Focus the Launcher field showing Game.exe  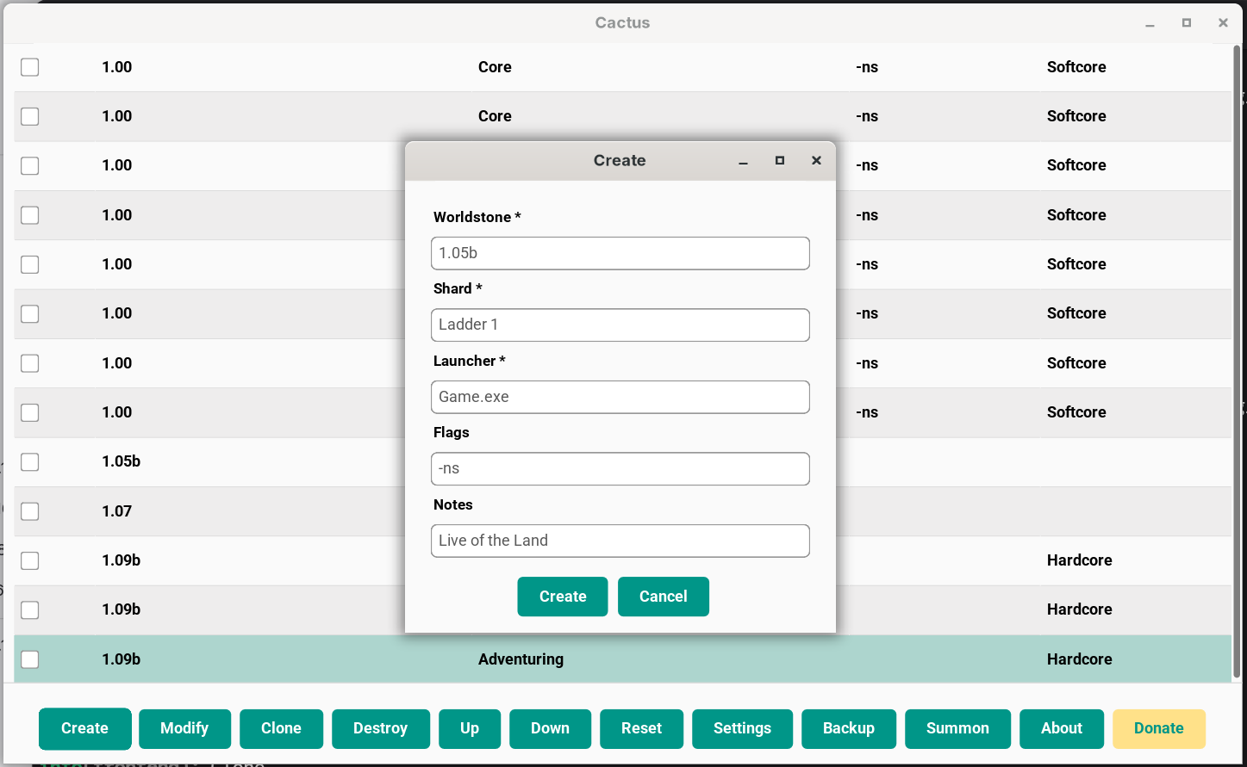click(x=620, y=397)
